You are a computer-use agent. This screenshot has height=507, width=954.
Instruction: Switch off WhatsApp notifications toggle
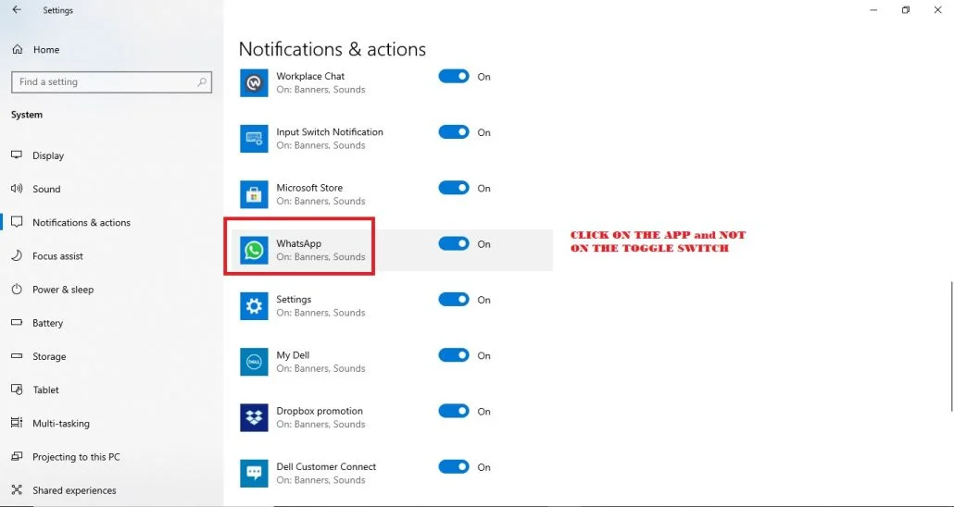[x=454, y=243]
